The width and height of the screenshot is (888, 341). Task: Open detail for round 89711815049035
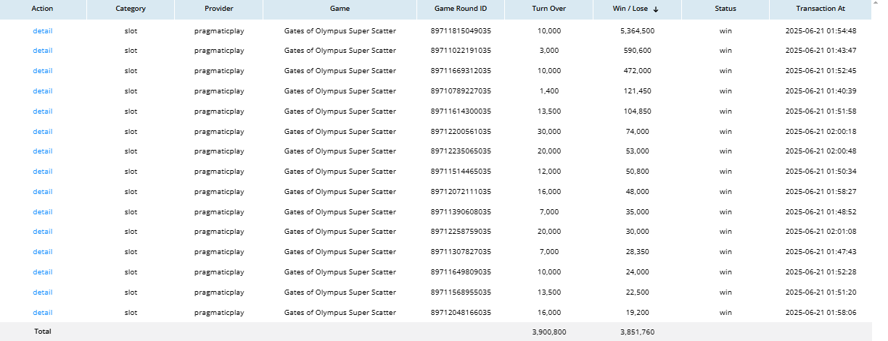(43, 30)
